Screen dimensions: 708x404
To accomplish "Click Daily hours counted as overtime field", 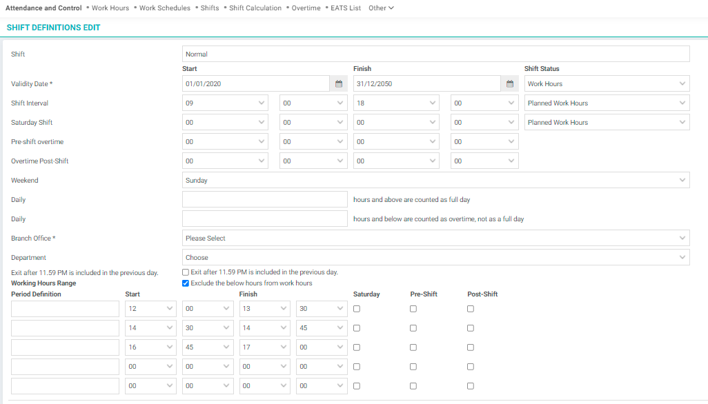I will (x=264, y=219).
